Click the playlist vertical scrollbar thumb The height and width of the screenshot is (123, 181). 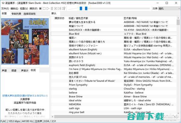click(x=178, y=22)
